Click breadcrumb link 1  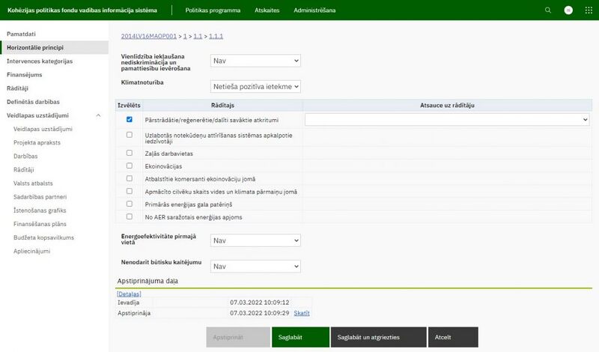point(185,36)
